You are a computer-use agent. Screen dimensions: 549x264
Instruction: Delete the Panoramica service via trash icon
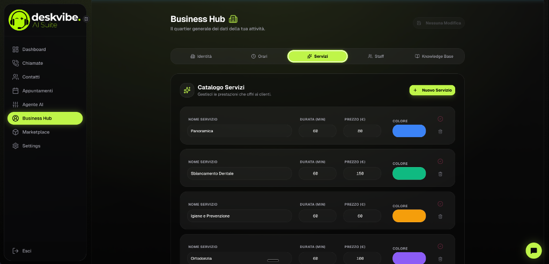pos(440,131)
